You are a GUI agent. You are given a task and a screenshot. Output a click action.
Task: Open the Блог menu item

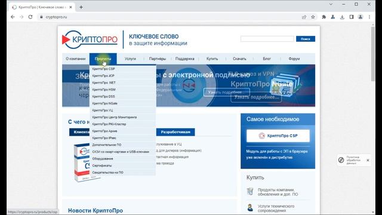267,59
